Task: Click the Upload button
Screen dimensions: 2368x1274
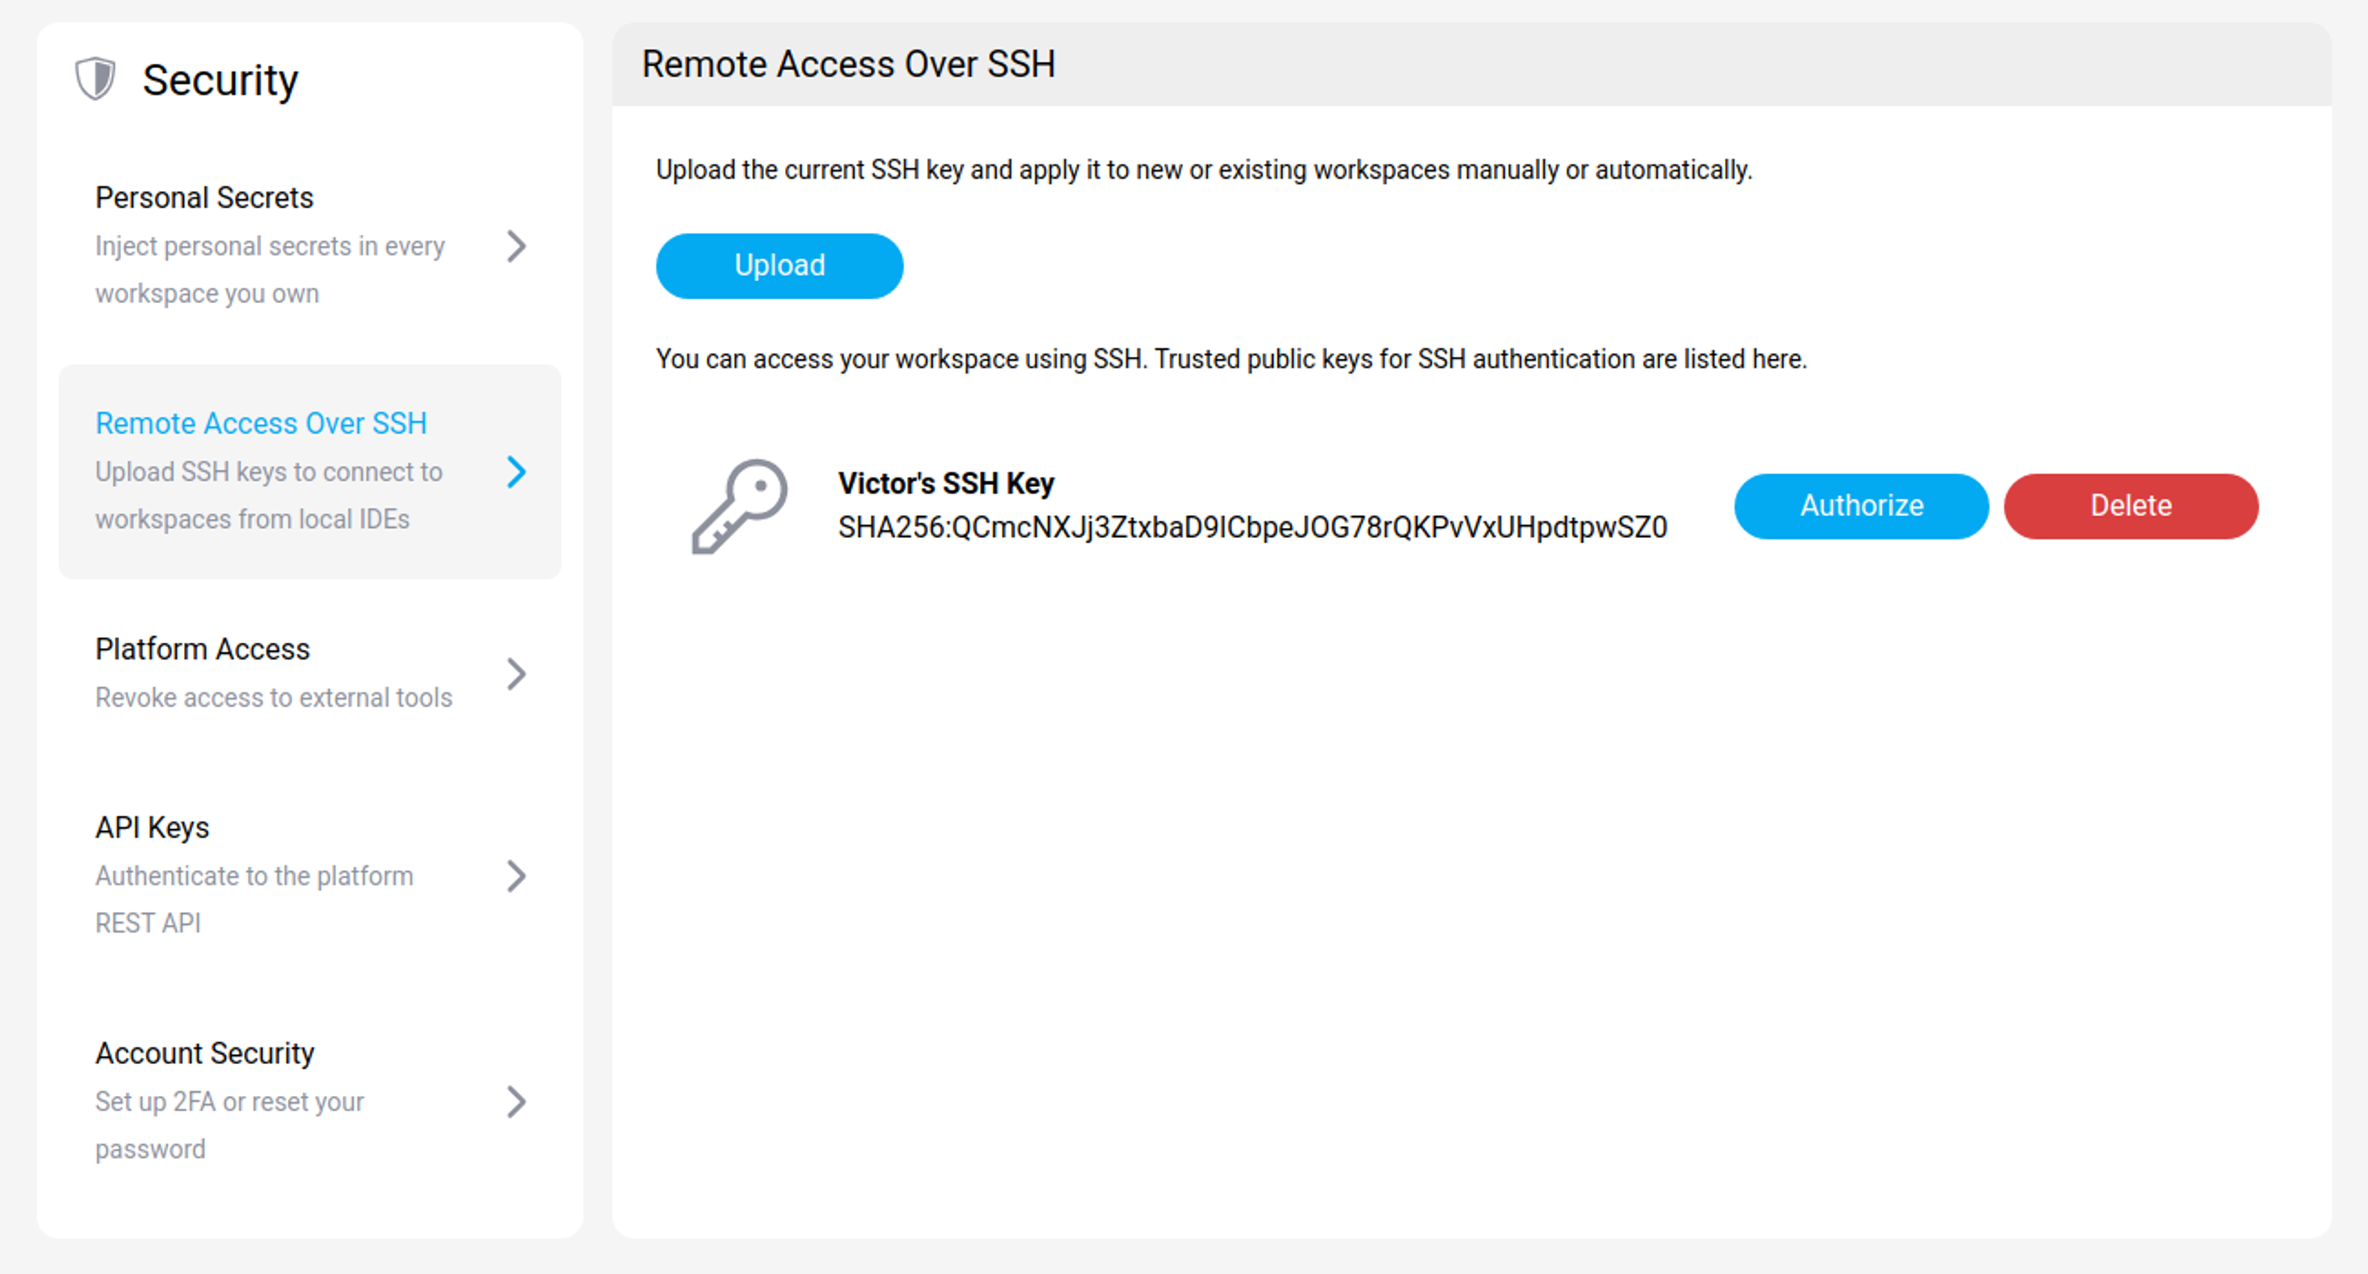Action: point(778,265)
